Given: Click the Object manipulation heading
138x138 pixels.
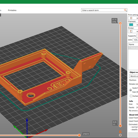Looking at the screenshot, I should point(134,72).
